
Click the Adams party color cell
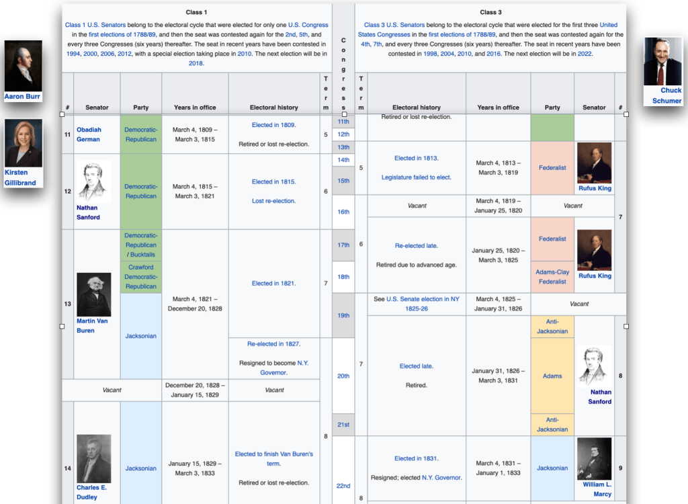[552, 376]
